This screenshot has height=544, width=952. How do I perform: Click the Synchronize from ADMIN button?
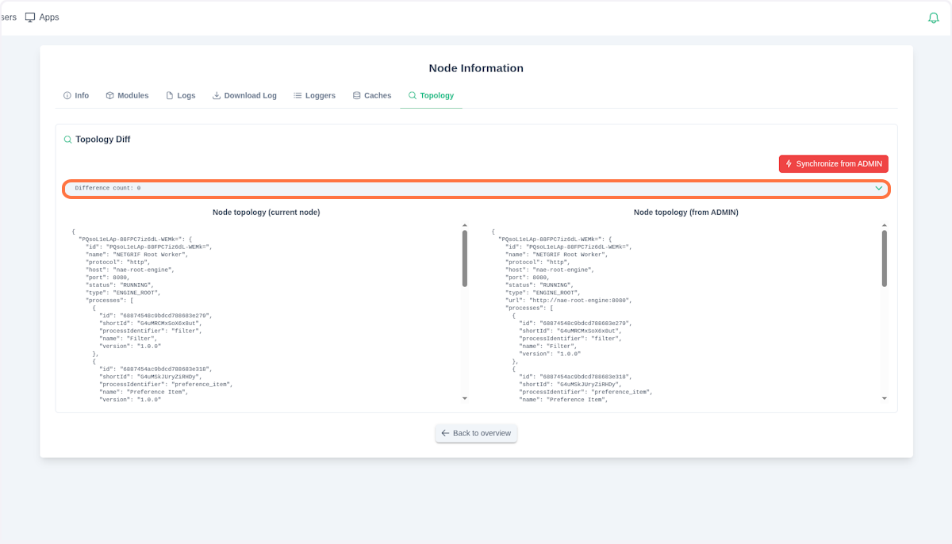(833, 163)
